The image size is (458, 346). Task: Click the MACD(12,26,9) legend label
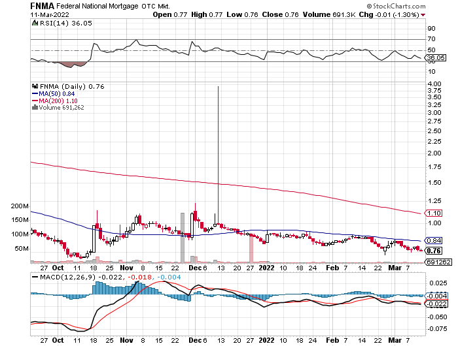(68, 277)
